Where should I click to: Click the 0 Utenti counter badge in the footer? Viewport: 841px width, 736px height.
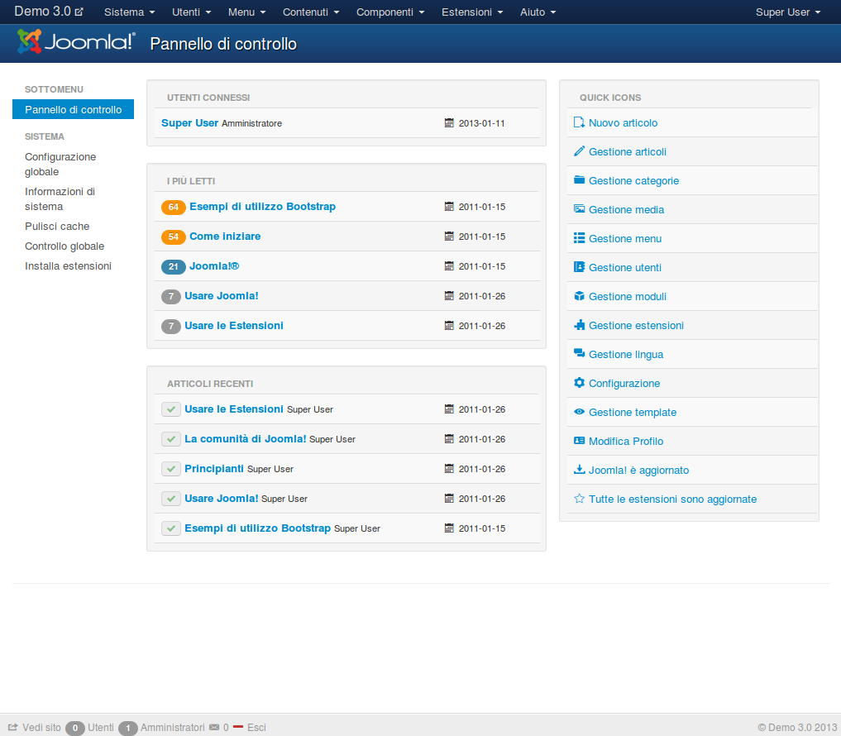click(x=75, y=728)
